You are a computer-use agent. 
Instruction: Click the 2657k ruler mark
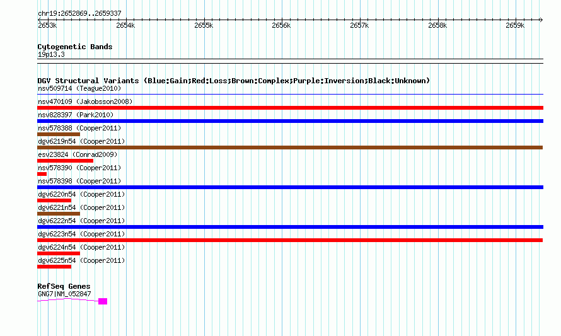point(359,25)
